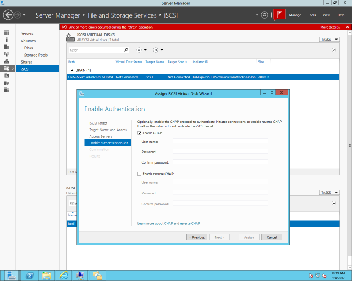This screenshot has width=352, height=281.
Task: Click the Cancel button in wizard
Action: (272, 237)
